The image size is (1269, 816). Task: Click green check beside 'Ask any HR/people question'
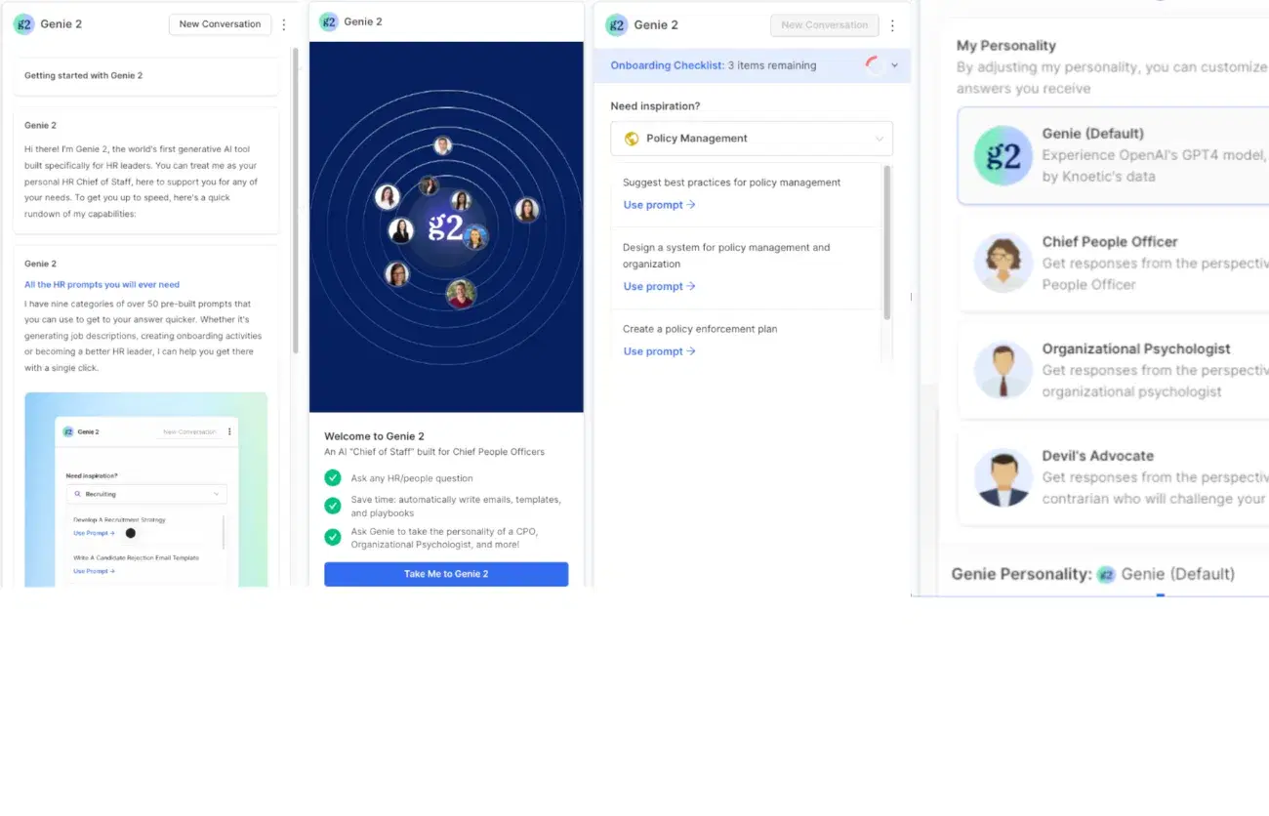pyautogui.click(x=333, y=478)
